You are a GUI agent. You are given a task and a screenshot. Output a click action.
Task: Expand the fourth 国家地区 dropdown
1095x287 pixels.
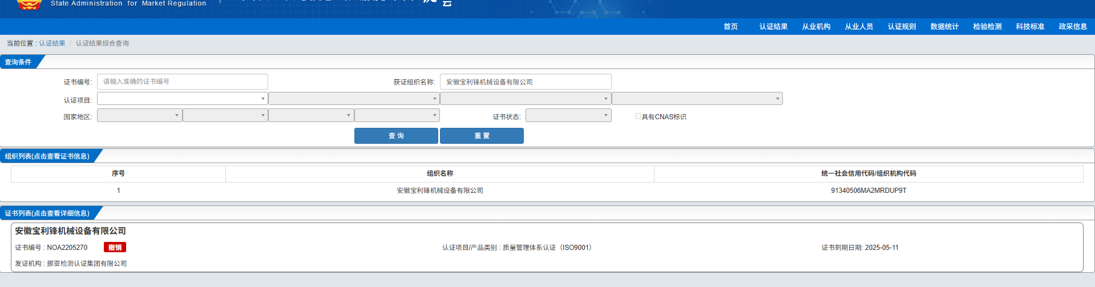(397, 115)
